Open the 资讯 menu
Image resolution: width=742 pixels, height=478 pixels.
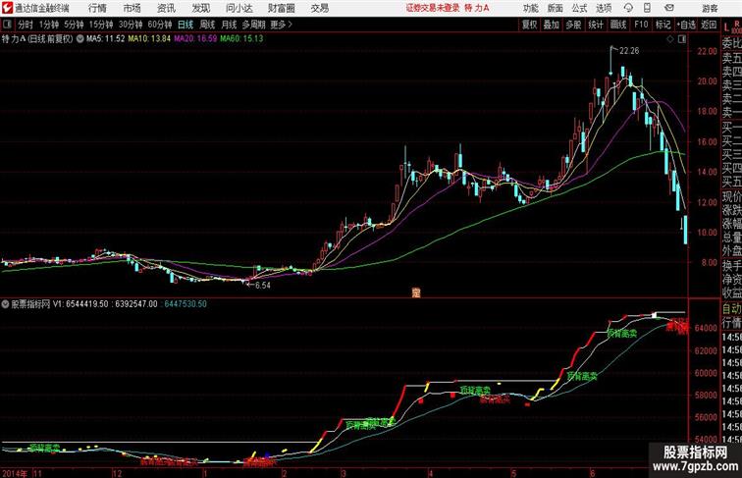(x=166, y=8)
